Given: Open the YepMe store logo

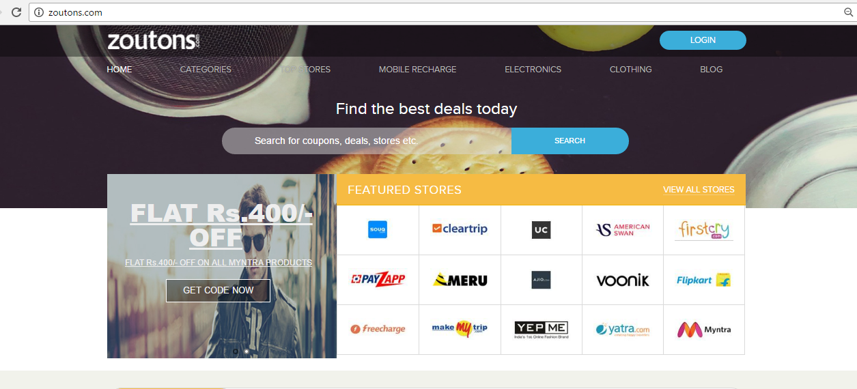Looking at the screenshot, I should tap(541, 330).
